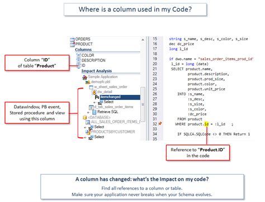The height and width of the screenshot is (202, 265).
Task: Open the demopfc.pbl library icon
Action: coord(88,82)
